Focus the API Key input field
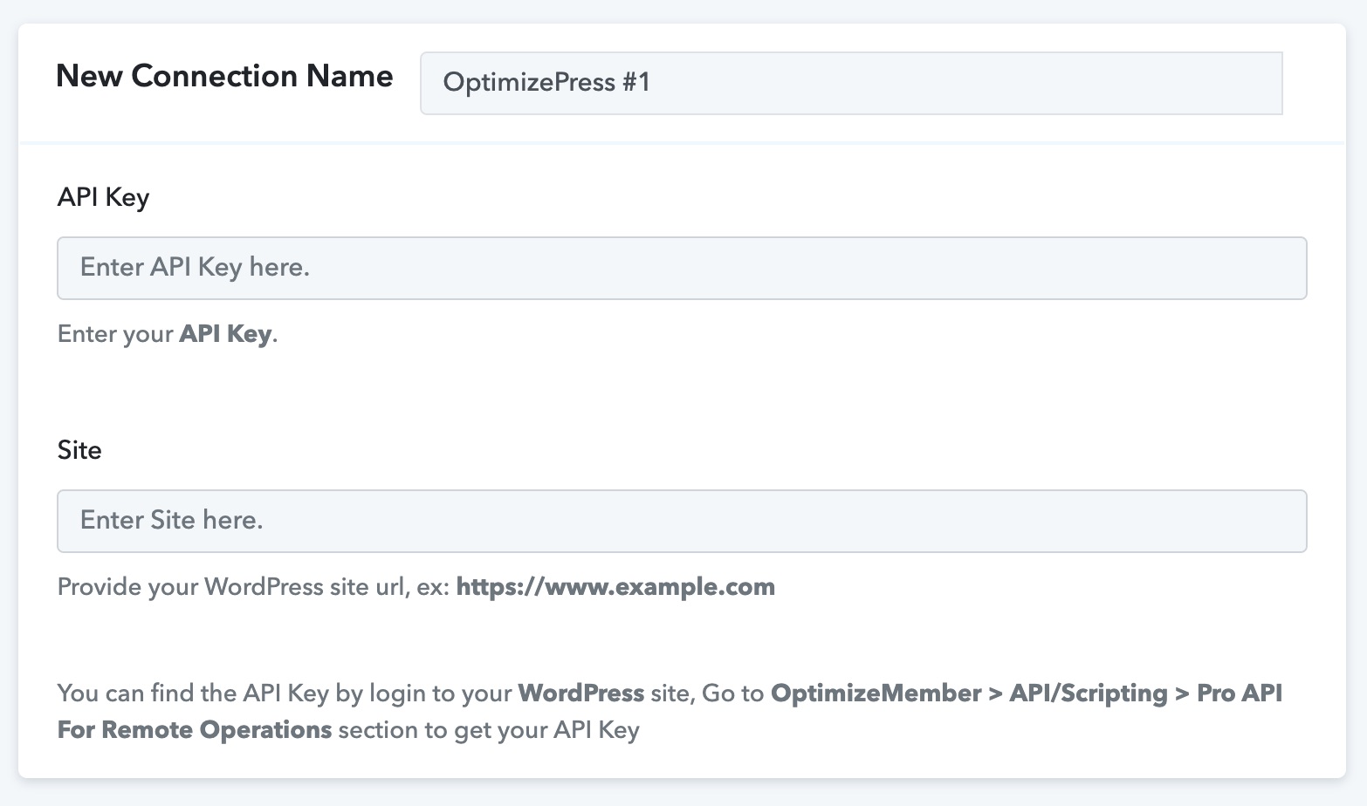 682,268
